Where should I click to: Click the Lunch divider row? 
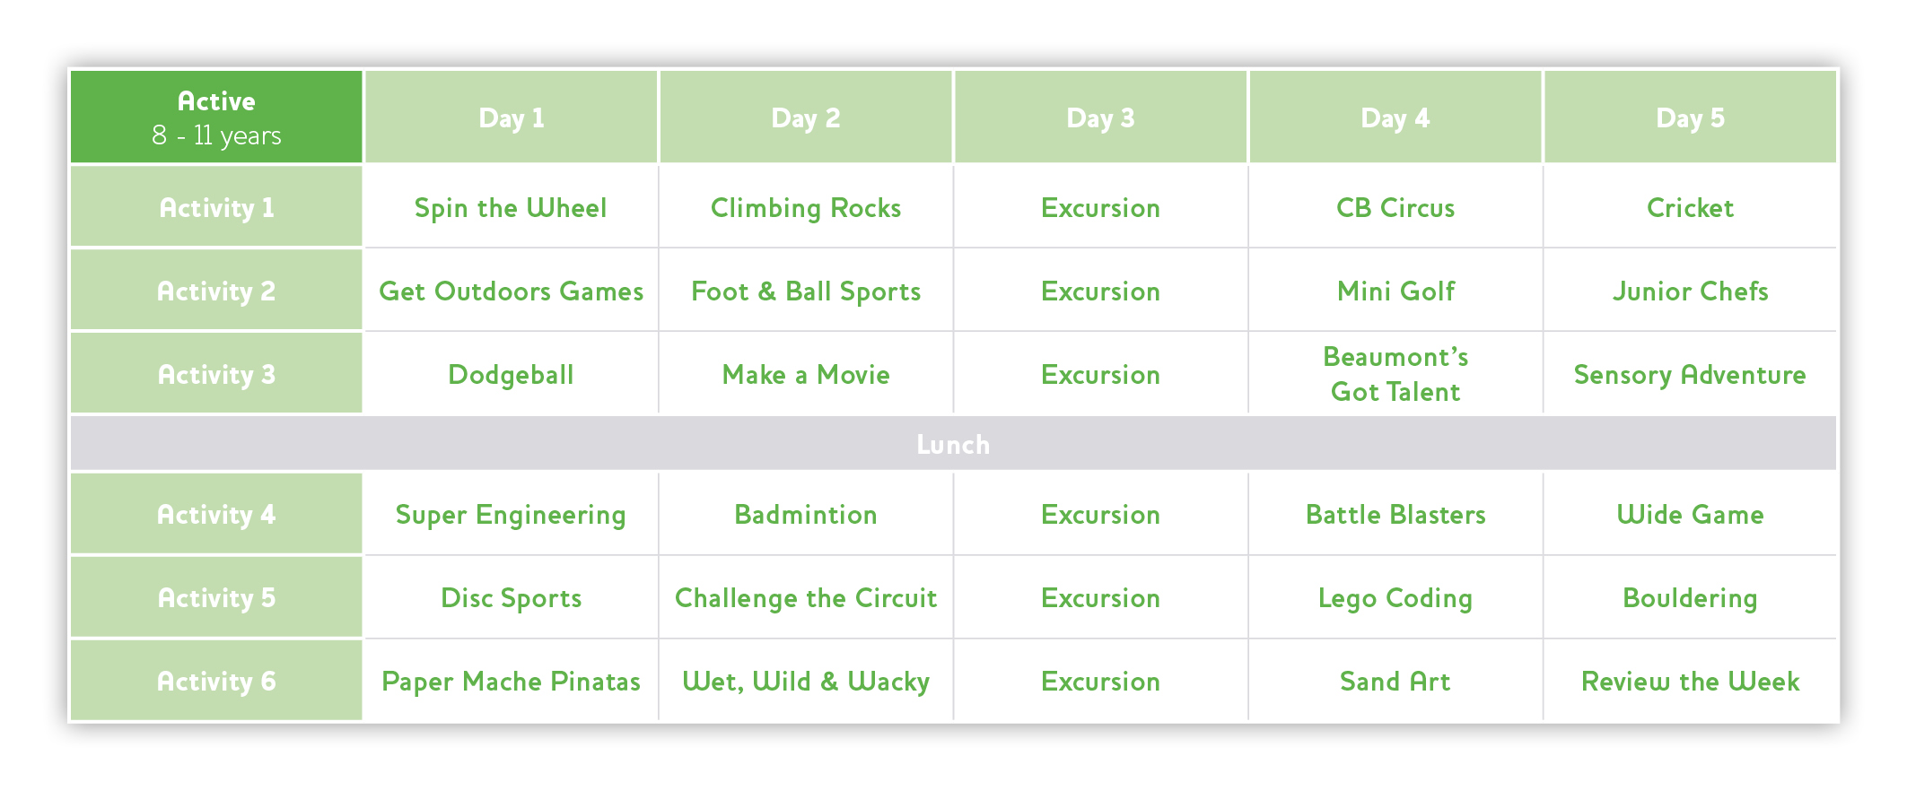953,444
